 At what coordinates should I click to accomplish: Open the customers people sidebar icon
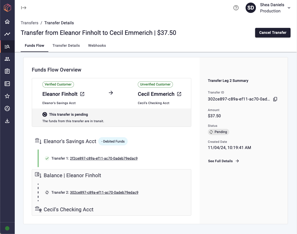tap(7, 59)
